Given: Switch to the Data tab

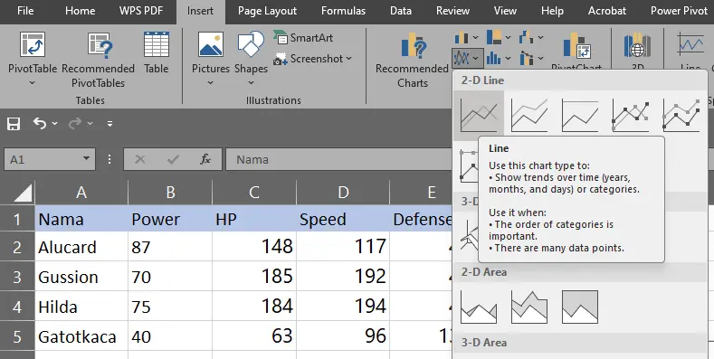Looking at the screenshot, I should pos(401,11).
